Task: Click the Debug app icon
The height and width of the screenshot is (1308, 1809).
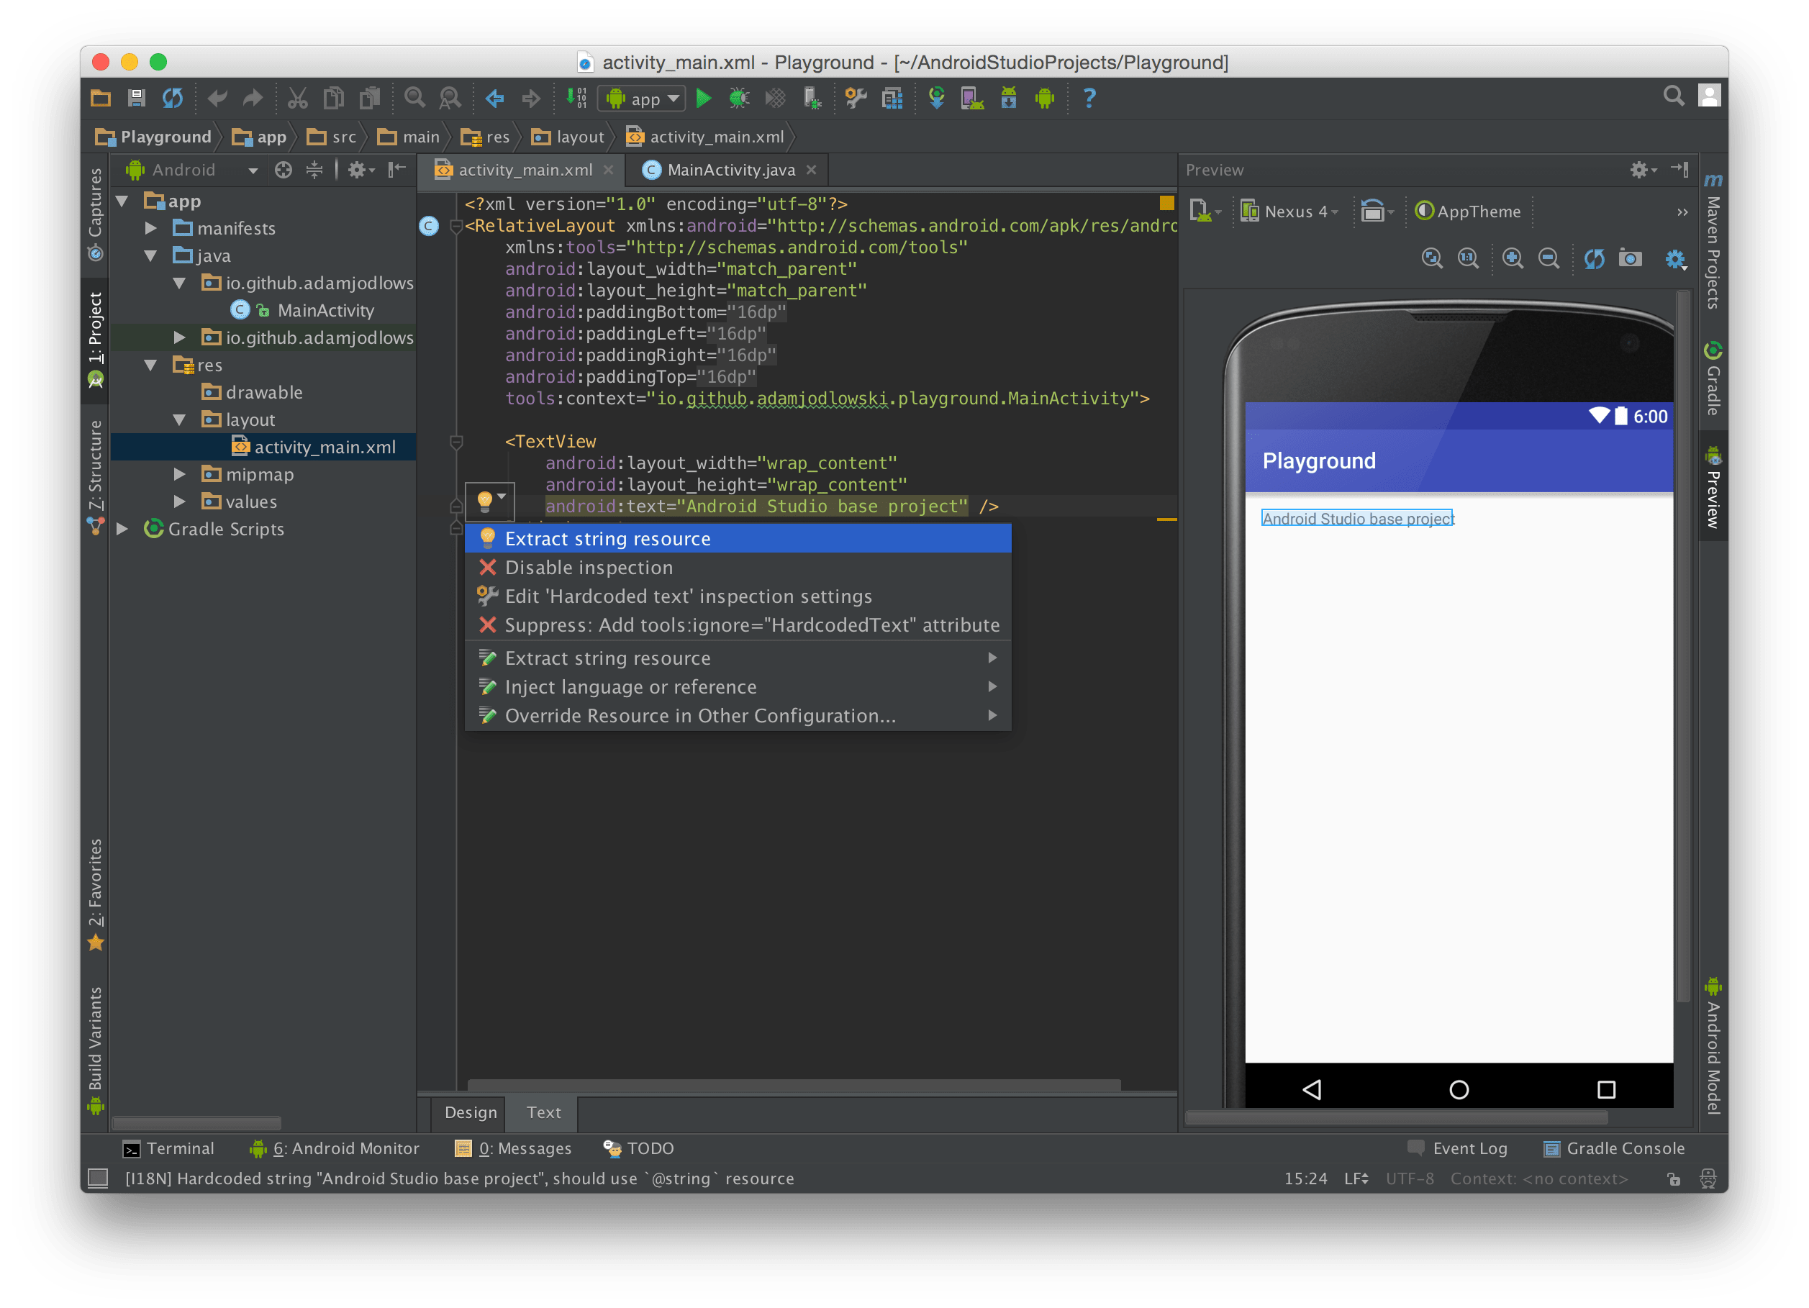Action: point(736,96)
